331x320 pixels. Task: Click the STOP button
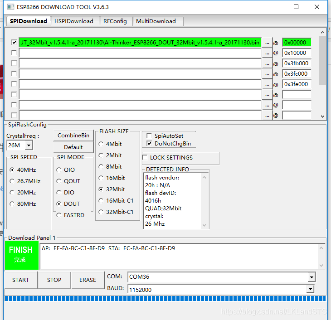(x=54, y=280)
